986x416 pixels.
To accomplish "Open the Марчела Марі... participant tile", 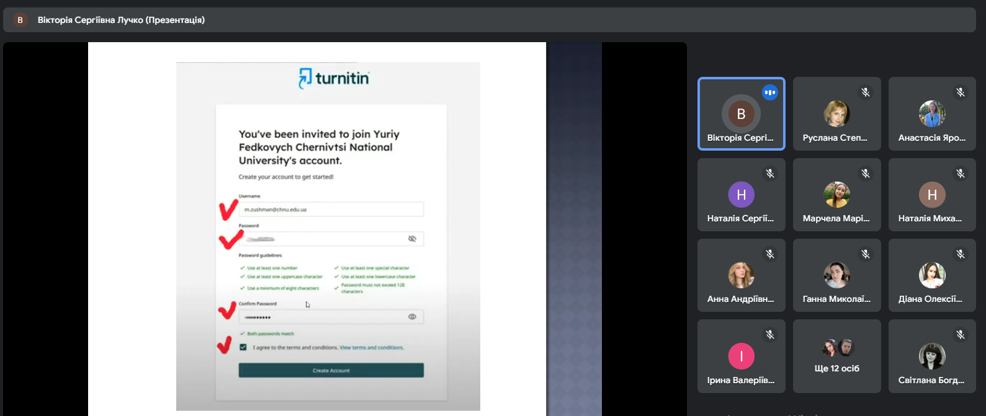I will (836, 195).
